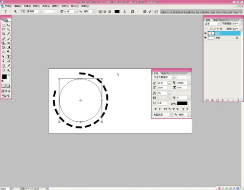Open font family dropdown in options bar
This screenshot has height=190, width=244.
pyautogui.click(x=40, y=12)
